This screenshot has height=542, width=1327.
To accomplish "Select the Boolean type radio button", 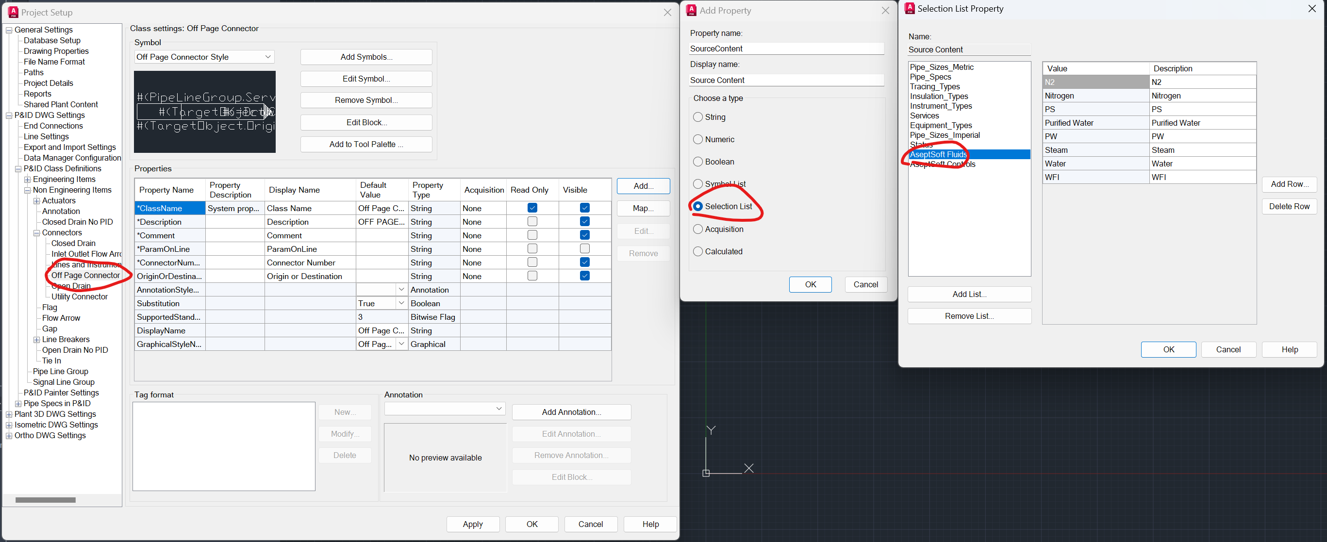I will coord(698,162).
